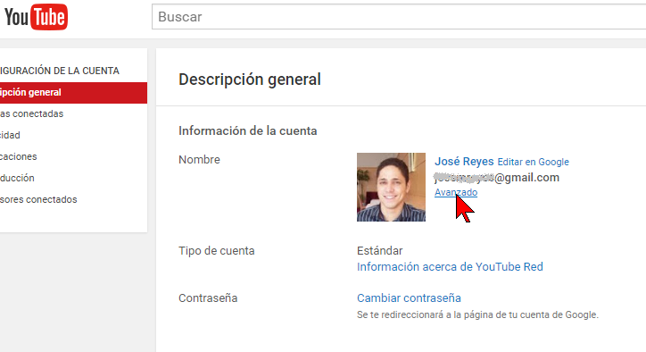The image size is (646, 352).
Task: Click the Información de la cuenta heading
Action: pyautogui.click(x=248, y=130)
